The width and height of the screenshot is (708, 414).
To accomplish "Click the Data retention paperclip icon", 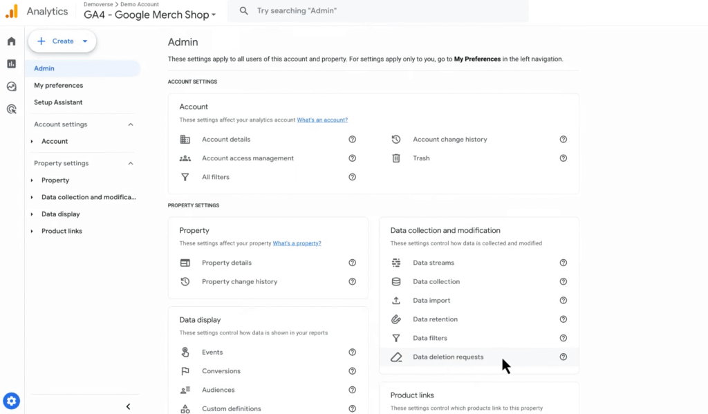I will pos(396,319).
